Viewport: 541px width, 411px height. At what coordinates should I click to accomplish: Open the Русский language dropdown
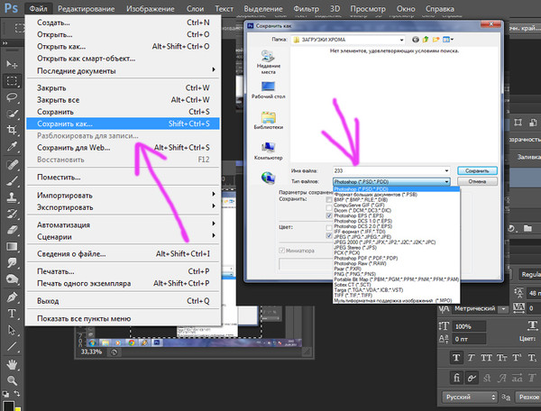(x=470, y=397)
